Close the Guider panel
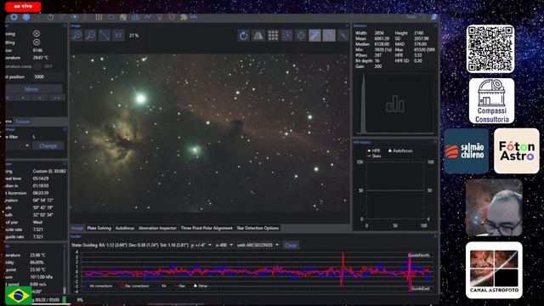This screenshot has height=306, width=544. (x=435, y=236)
